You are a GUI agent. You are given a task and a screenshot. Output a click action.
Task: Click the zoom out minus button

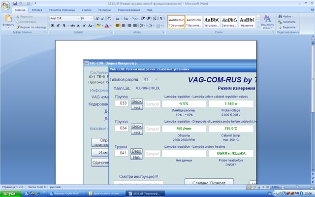pyautogui.click(x=283, y=187)
